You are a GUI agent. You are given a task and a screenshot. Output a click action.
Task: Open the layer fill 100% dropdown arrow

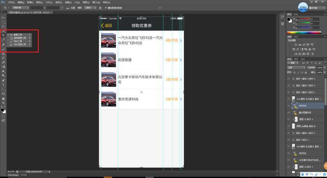tap(324, 72)
